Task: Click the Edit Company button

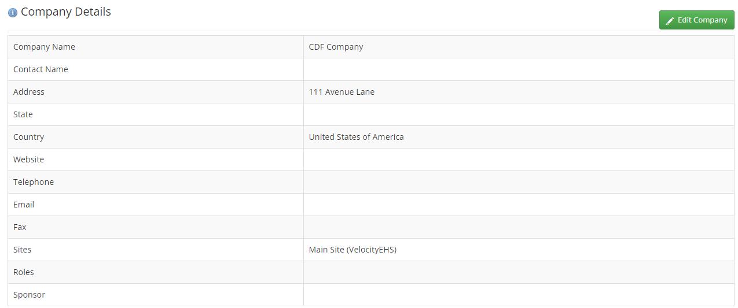Action: [696, 20]
